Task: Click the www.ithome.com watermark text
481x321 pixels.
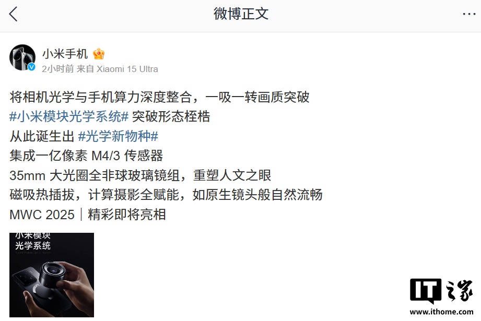Action: click(x=441, y=312)
